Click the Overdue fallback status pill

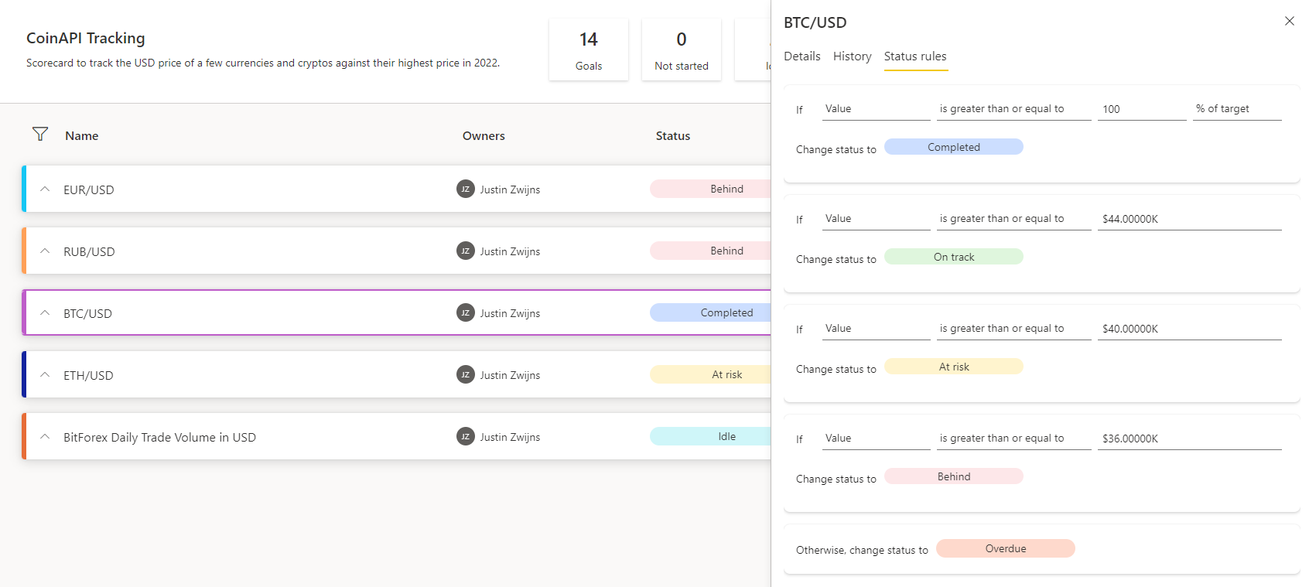1005,548
